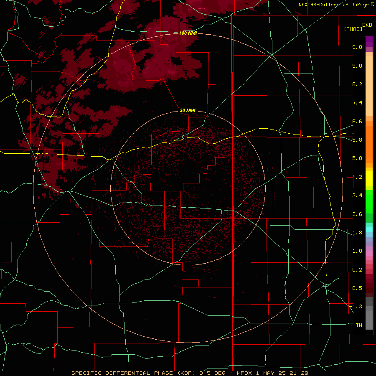The height and width of the screenshot is (376, 376).
Task: Click the TH threshold label
Action: click(x=359, y=325)
